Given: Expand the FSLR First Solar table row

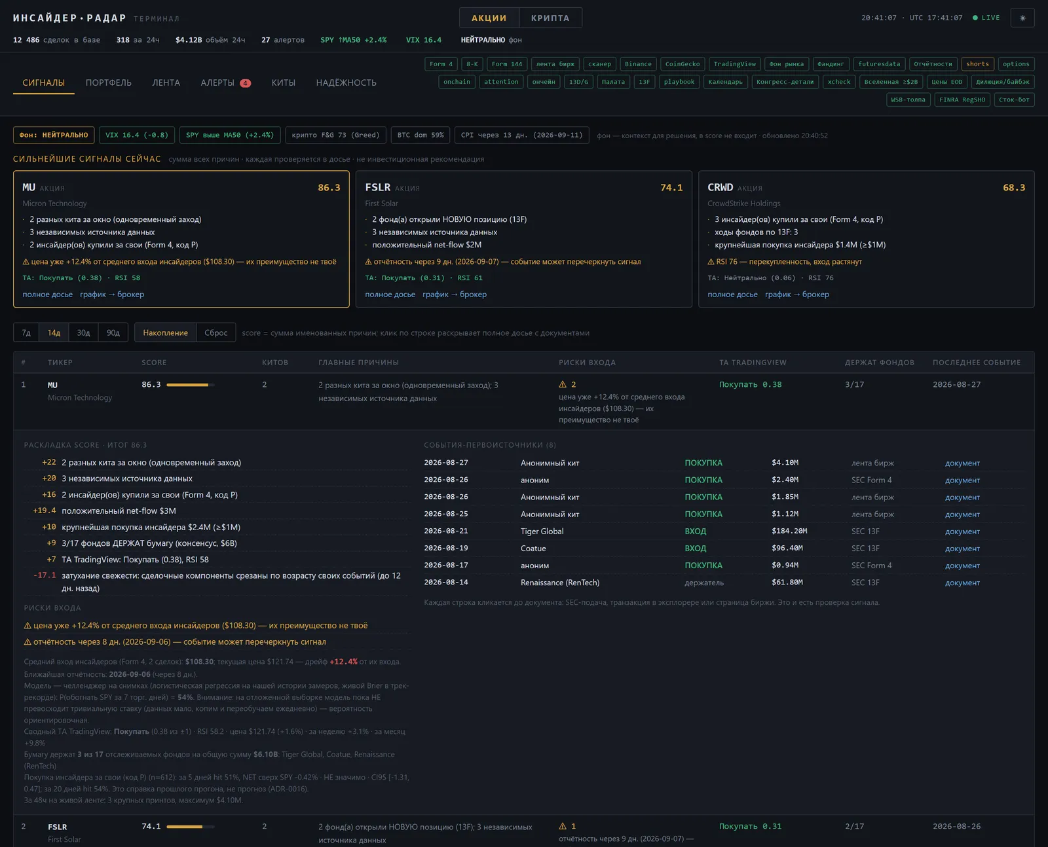Looking at the screenshot, I should pyautogui.click(x=523, y=831).
